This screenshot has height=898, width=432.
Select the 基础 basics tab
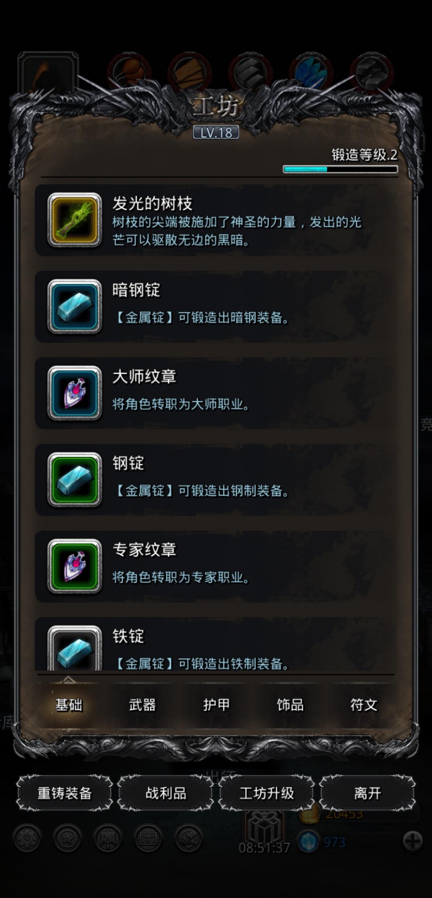[68, 705]
